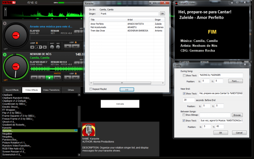Set loop OUT on deck 1
The height and width of the screenshot is (159, 254).
point(76,47)
